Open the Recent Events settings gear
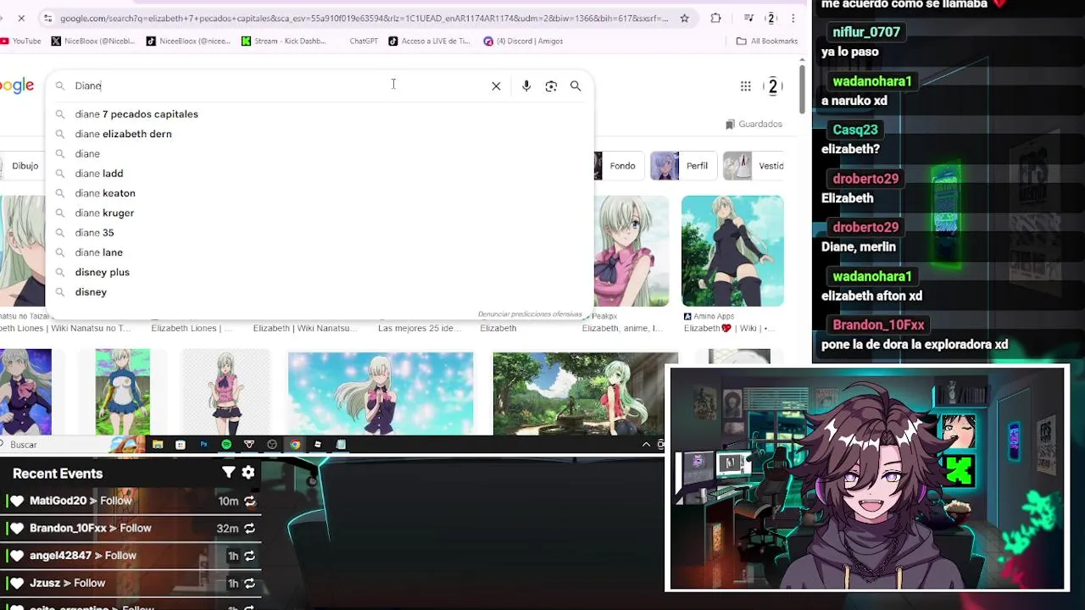 pos(248,473)
